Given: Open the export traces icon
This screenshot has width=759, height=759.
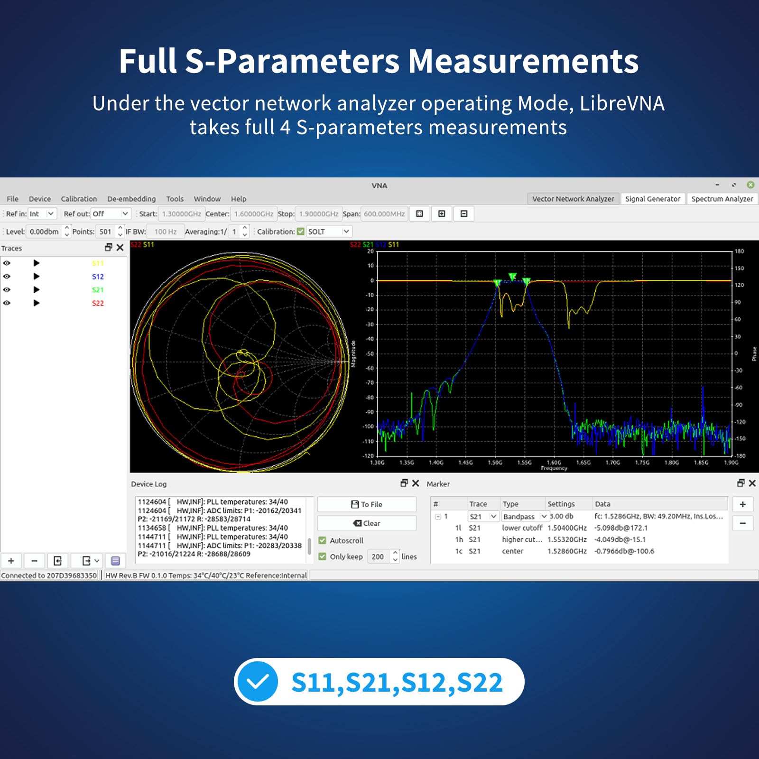Looking at the screenshot, I should [86, 561].
